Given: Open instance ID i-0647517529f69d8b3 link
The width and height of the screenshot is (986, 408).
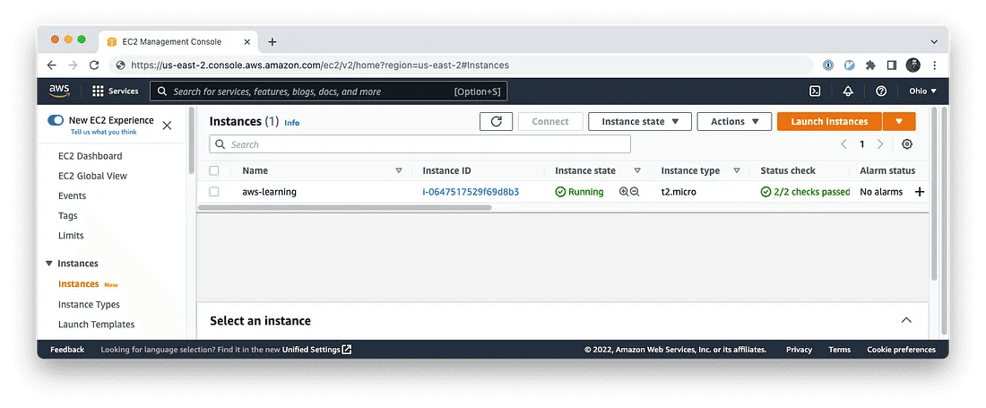Looking at the screenshot, I should [x=471, y=192].
